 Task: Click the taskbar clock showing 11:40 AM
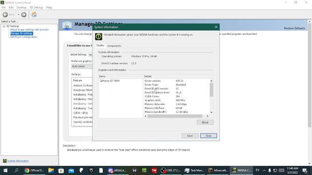pyautogui.click(x=292, y=168)
